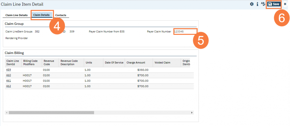
Task: Open the settings gear icon
Action: [x=251, y=4]
